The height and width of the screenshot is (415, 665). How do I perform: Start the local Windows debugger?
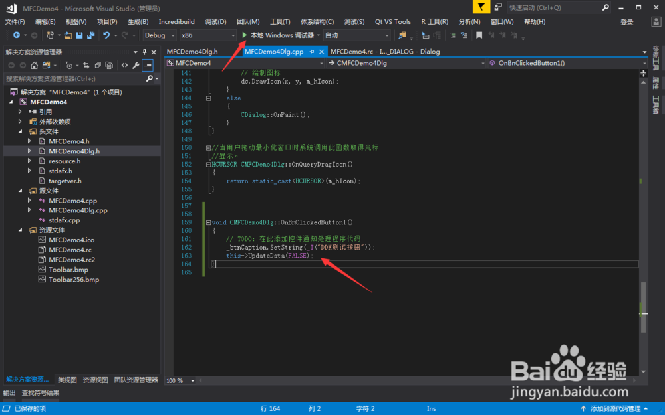[278, 35]
